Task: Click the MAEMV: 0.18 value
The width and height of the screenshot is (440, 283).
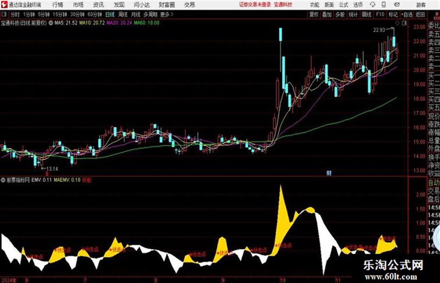Action: click(x=67, y=180)
